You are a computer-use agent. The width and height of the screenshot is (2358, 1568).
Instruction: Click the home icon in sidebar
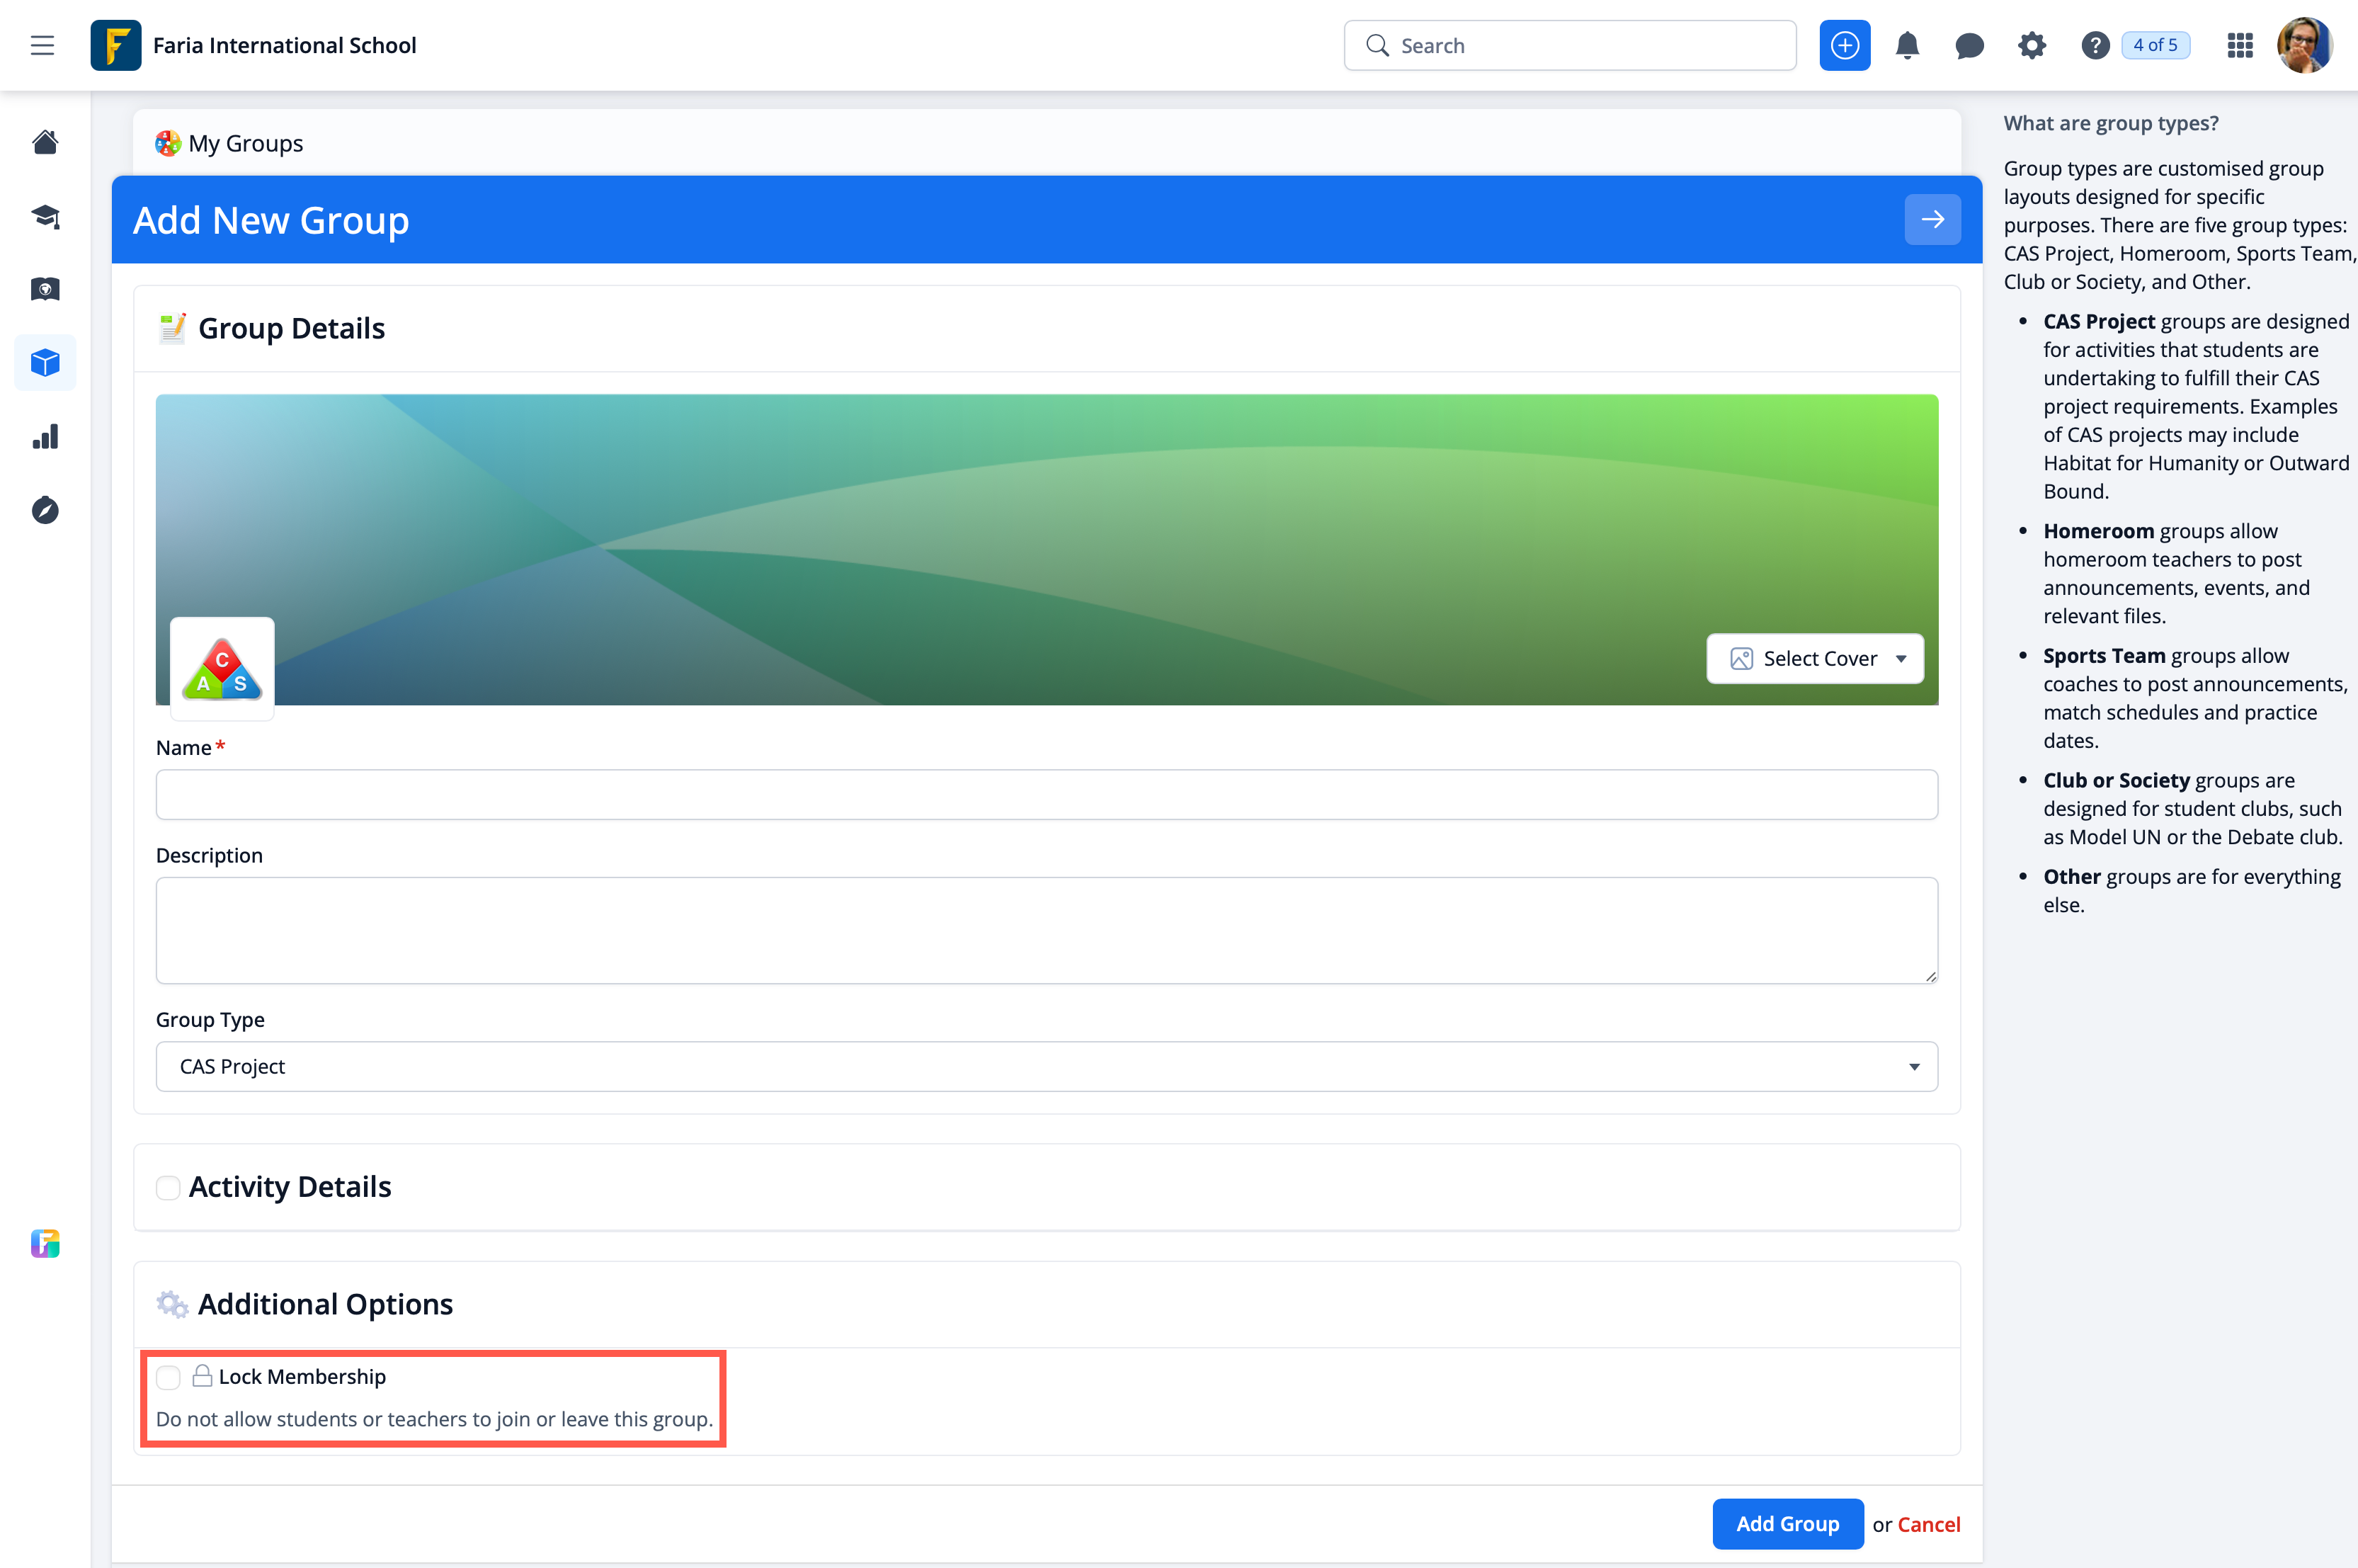pos(45,142)
